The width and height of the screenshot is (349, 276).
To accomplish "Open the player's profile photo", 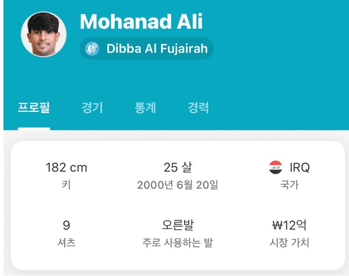I will [x=44, y=34].
